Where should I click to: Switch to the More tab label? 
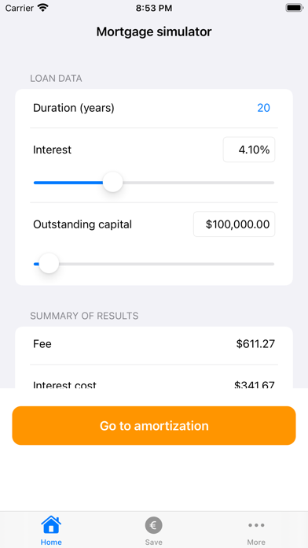pos(256,542)
